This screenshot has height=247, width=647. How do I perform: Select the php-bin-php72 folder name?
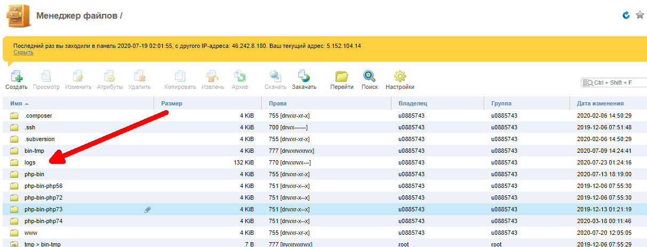[44, 197]
